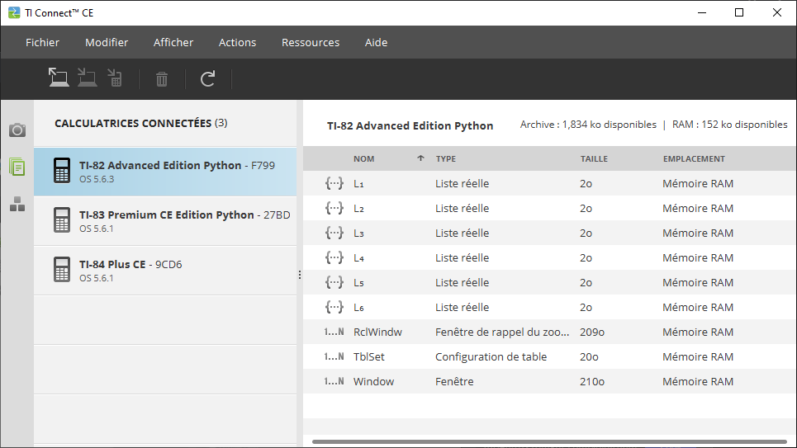Select TI-82 Advanced Edition Python calculator
797x448 pixels.
pyautogui.click(x=165, y=172)
